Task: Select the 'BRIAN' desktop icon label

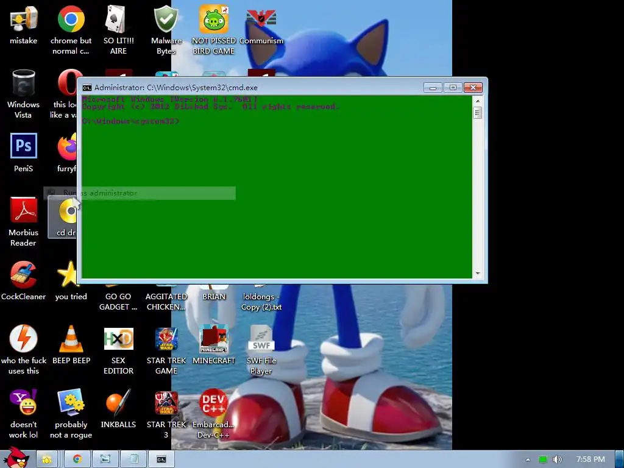Action: click(214, 297)
